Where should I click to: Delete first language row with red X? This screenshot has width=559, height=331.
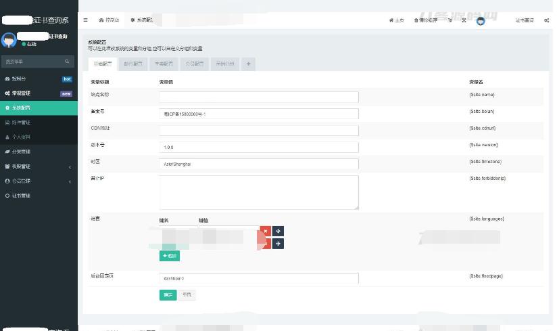(x=265, y=231)
